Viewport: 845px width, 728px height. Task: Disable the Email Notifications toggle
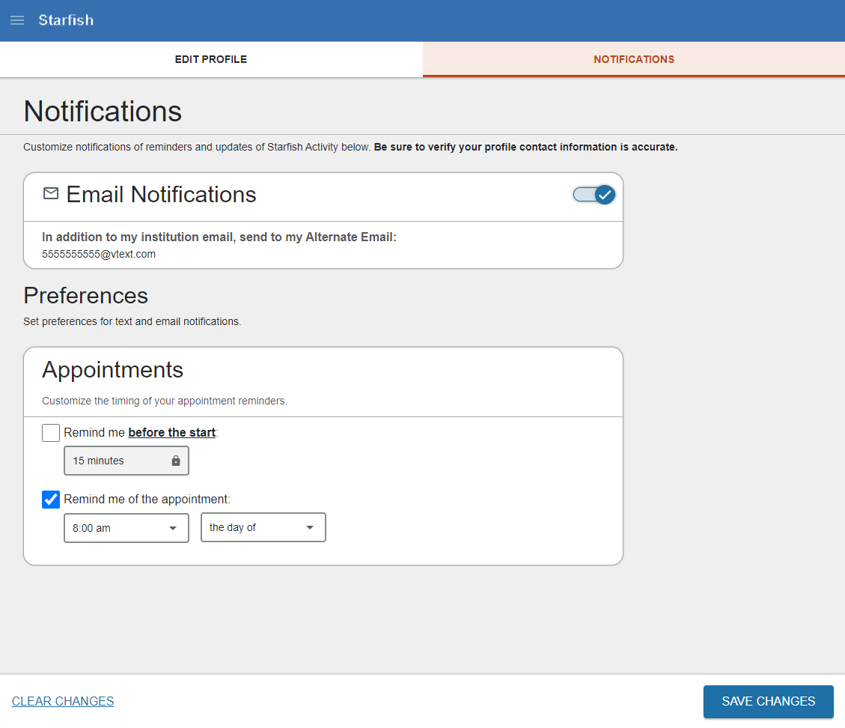coord(594,194)
